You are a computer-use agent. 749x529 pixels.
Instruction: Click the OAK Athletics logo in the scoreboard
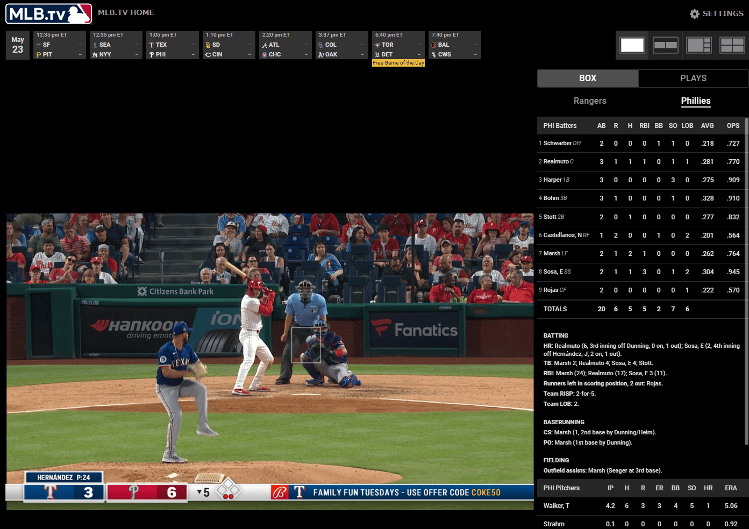(321, 55)
